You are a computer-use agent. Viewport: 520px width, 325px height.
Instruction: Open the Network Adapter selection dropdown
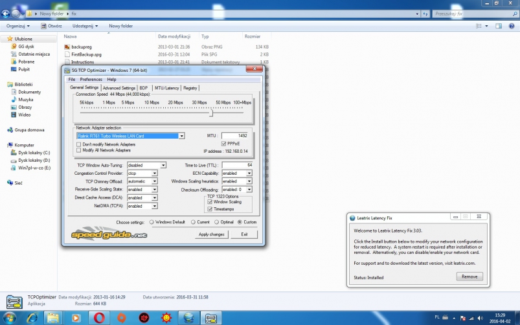pos(182,136)
